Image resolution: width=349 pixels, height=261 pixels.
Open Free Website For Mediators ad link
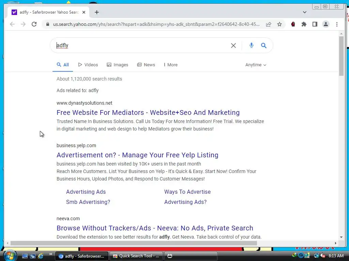click(148, 112)
